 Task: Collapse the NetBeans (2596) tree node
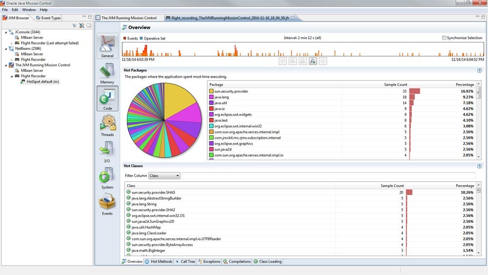point(5,48)
